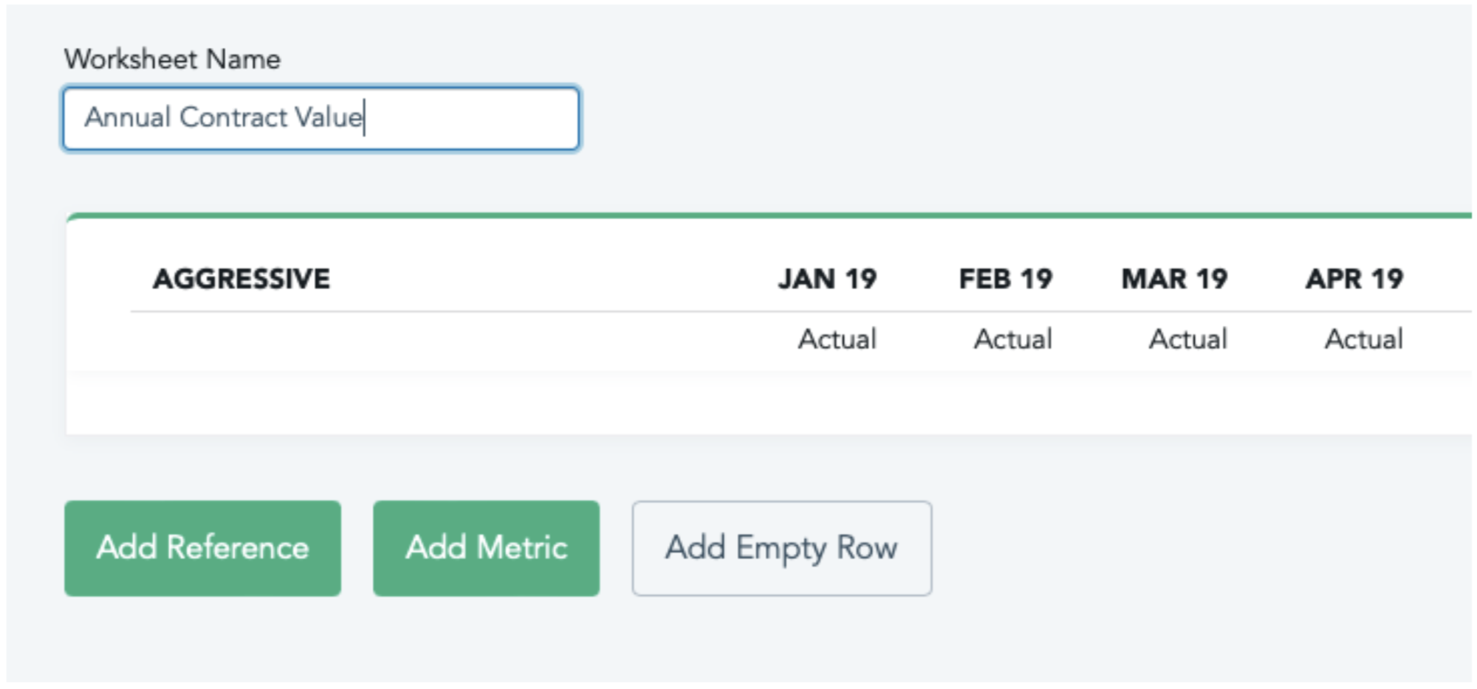This screenshot has height=689, width=1477.
Task: Click the Actual label under FEB 19
Action: pyautogui.click(x=1012, y=339)
